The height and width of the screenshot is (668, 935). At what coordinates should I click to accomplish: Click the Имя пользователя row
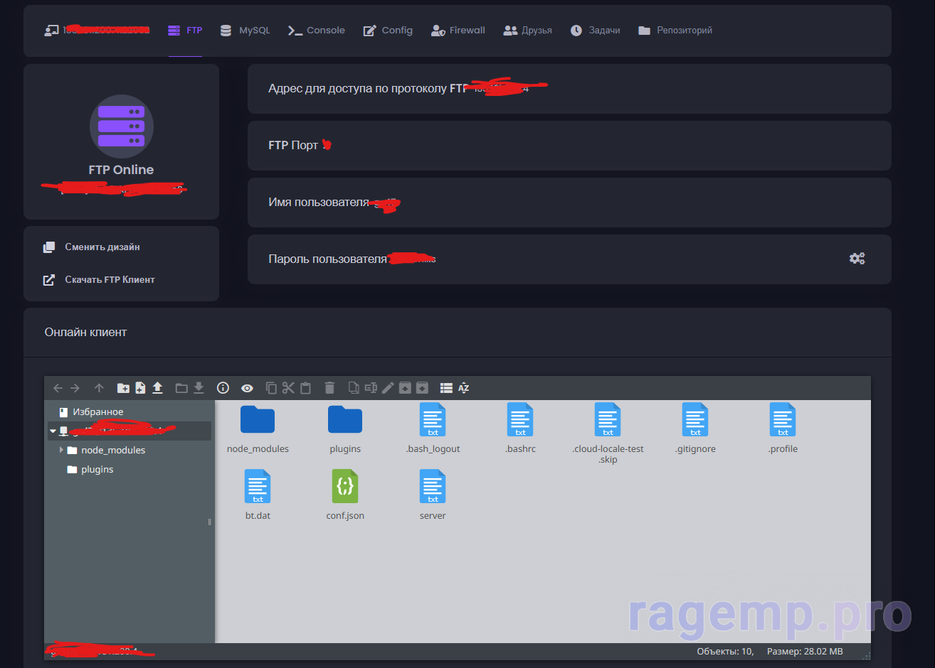(569, 203)
